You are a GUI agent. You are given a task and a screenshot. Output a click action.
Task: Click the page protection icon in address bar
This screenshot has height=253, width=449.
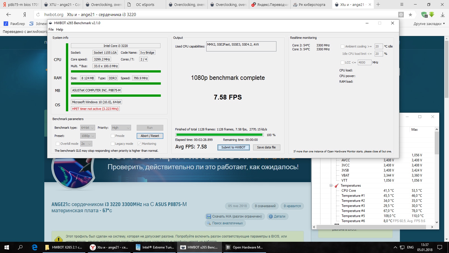coord(401,15)
